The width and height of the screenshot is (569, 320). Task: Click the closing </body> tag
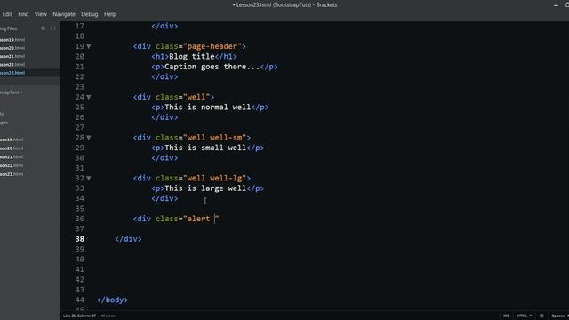(113, 300)
